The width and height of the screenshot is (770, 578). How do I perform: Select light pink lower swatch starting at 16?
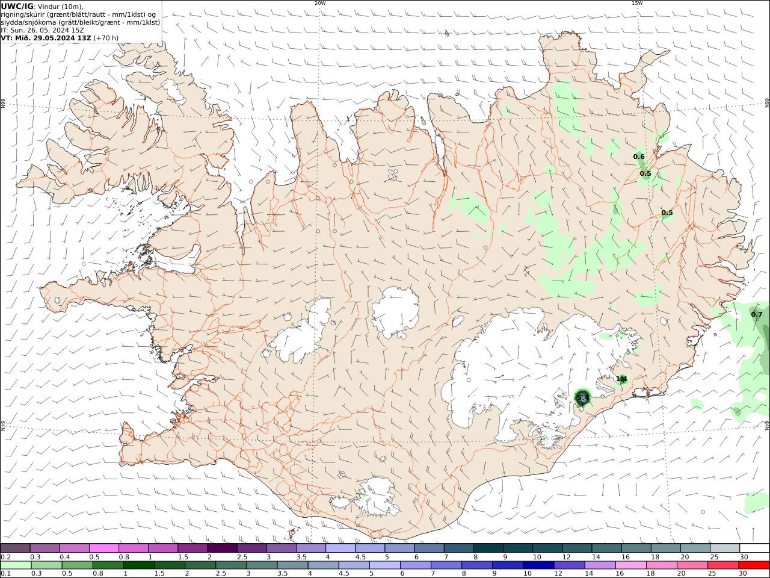click(x=630, y=565)
